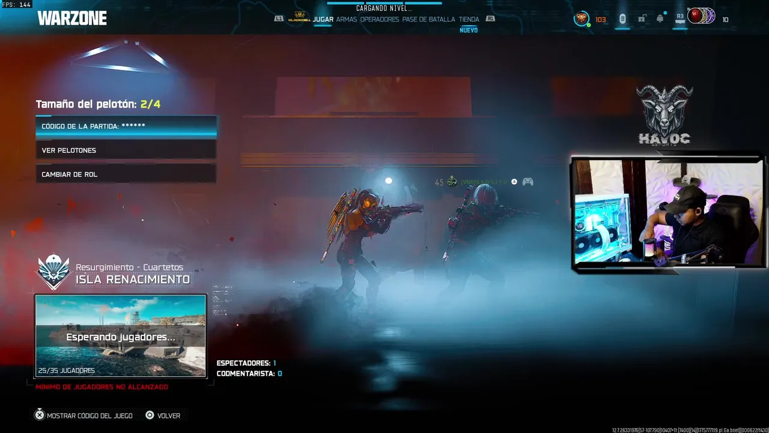Open the TIENDA tab

coord(469,19)
